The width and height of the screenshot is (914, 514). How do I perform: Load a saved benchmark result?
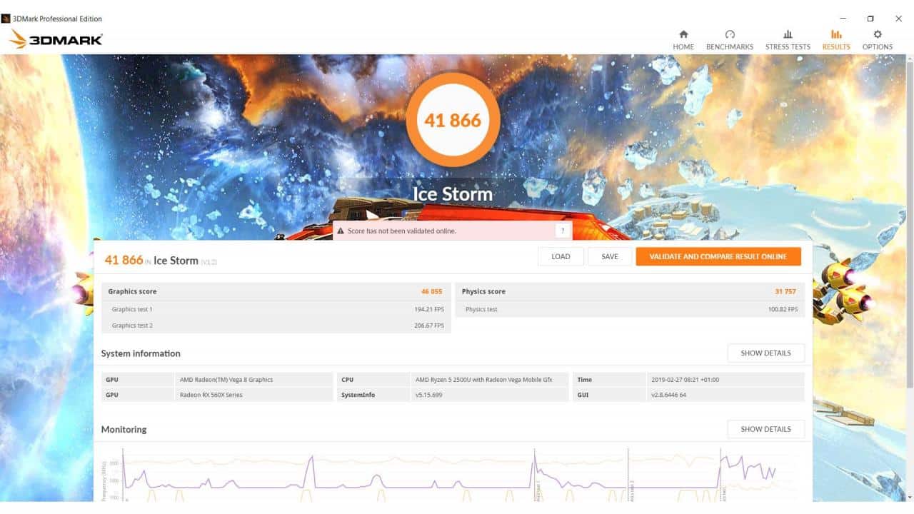pos(561,256)
